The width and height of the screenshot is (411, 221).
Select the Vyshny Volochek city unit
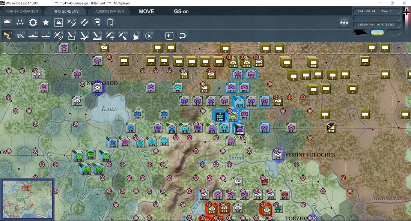[278, 155]
